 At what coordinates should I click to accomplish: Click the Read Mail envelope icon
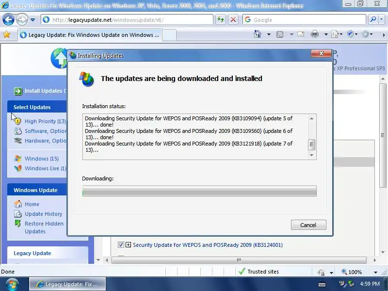[301, 34]
